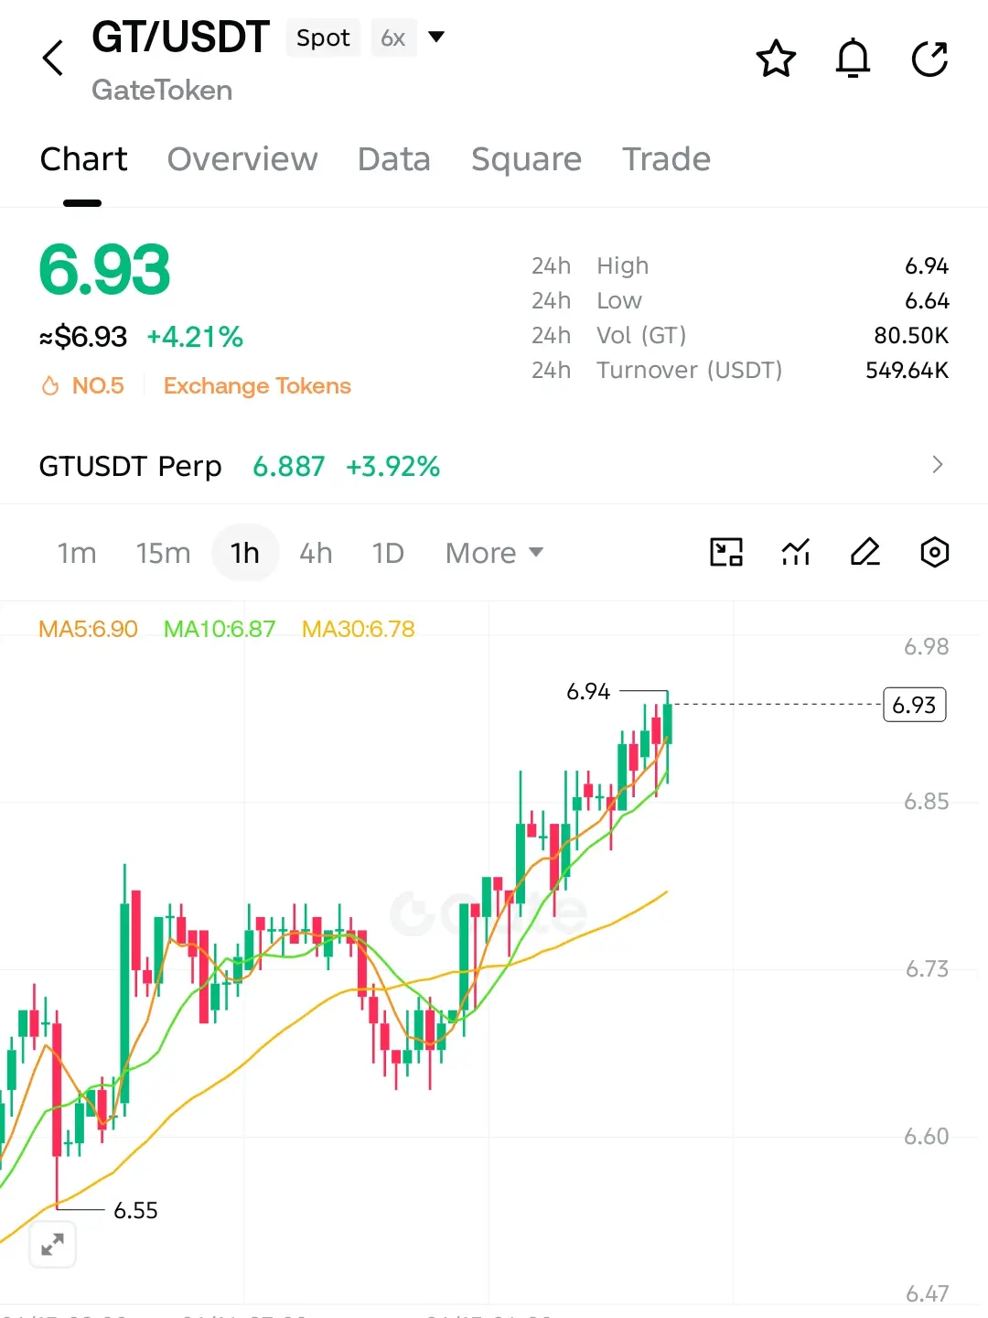Screen dimensions: 988x1318
Task: Tap the large 6.93 price
Action: pos(104,270)
